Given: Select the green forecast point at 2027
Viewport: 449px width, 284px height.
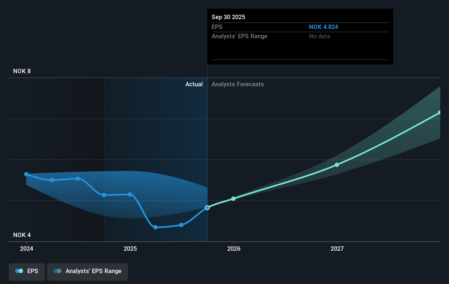Looking at the screenshot, I should coord(337,165).
